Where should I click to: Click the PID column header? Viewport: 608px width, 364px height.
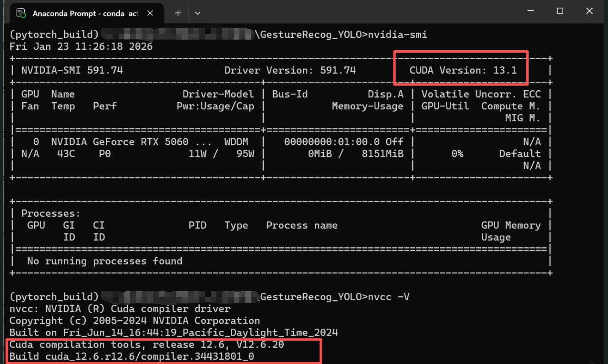click(198, 225)
